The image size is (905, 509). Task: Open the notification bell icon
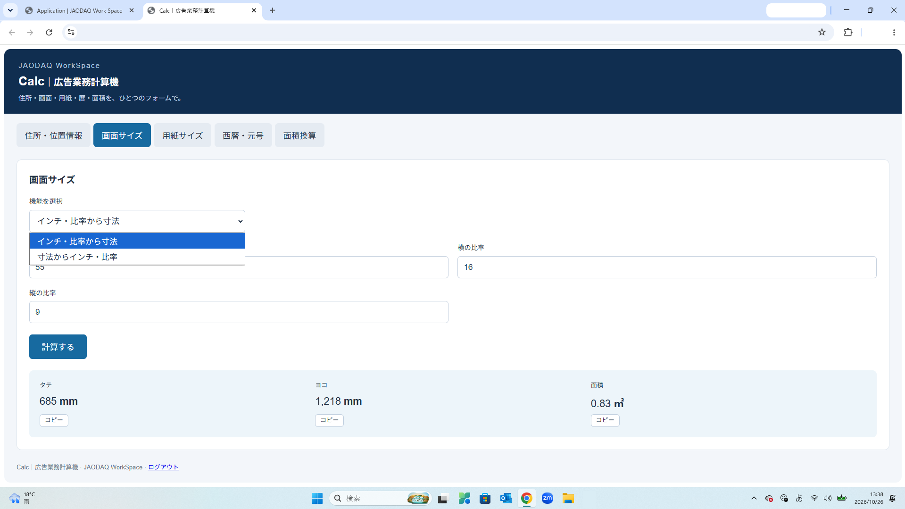(x=892, y=498)
